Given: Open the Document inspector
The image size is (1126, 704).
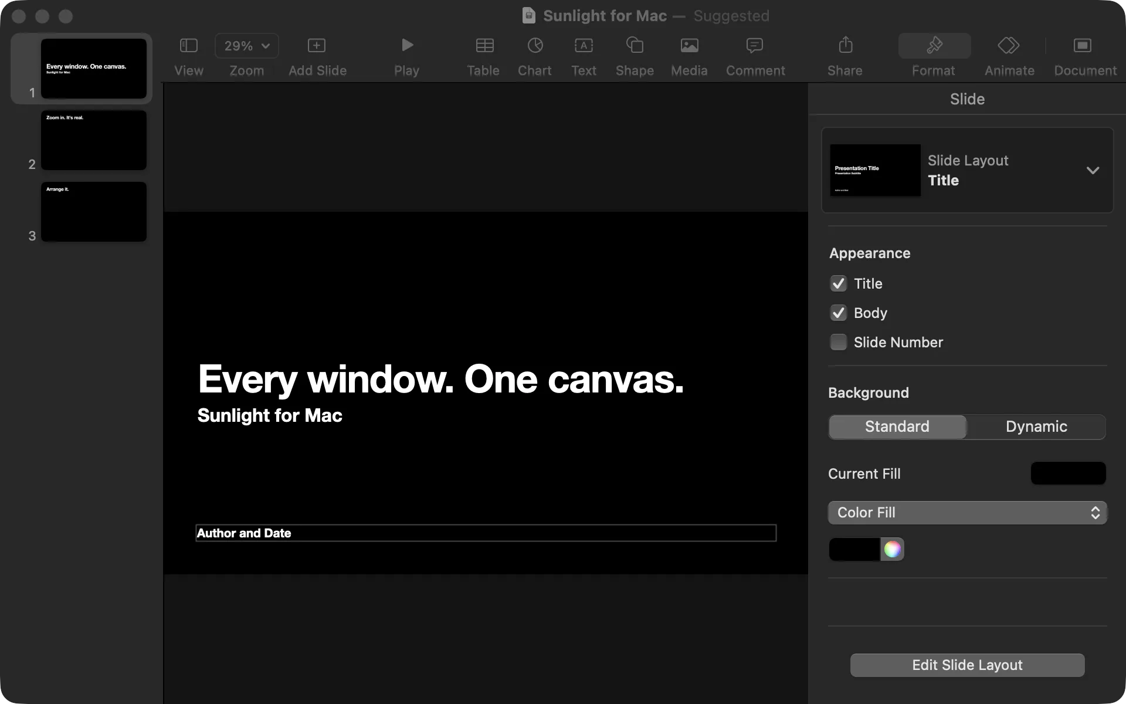Looking at the screenshot, I should (x=1082, y=46).
